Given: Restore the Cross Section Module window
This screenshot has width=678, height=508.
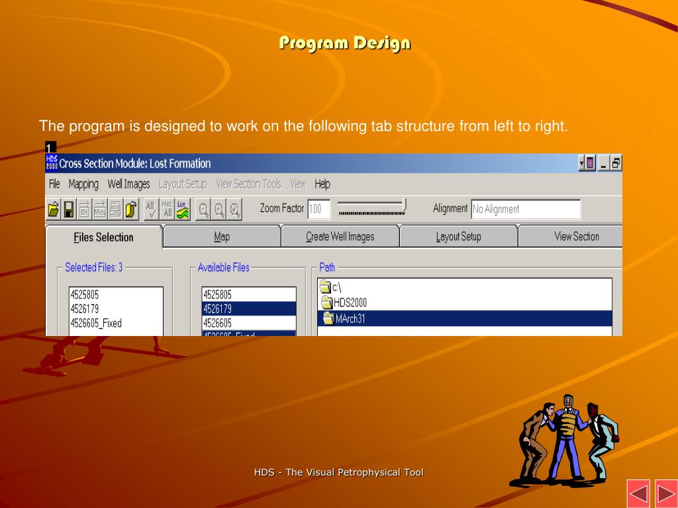Looking at the screenshot, I should point(616,163).
